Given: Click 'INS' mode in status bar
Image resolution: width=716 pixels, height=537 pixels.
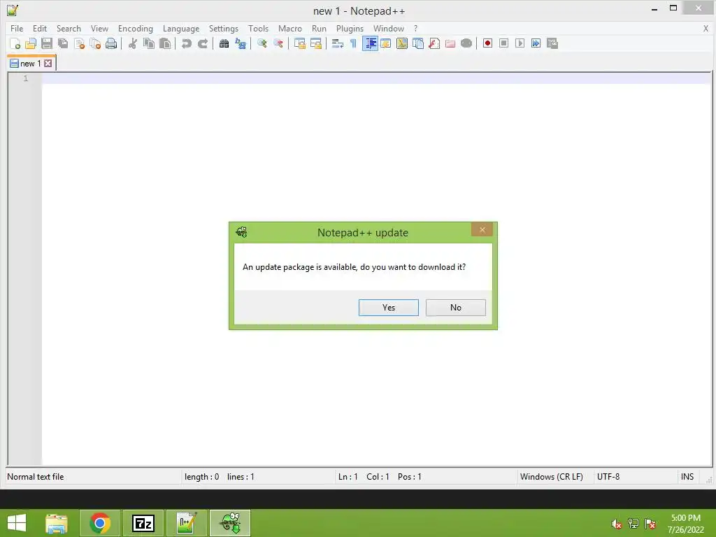Looking at the screenshot, I should [687, 477].
